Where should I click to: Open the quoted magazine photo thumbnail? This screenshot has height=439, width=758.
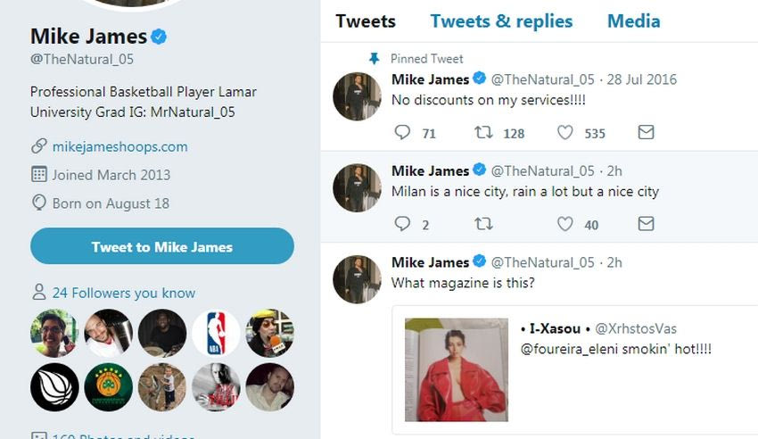pyautogui.click(x=456, y=369)
